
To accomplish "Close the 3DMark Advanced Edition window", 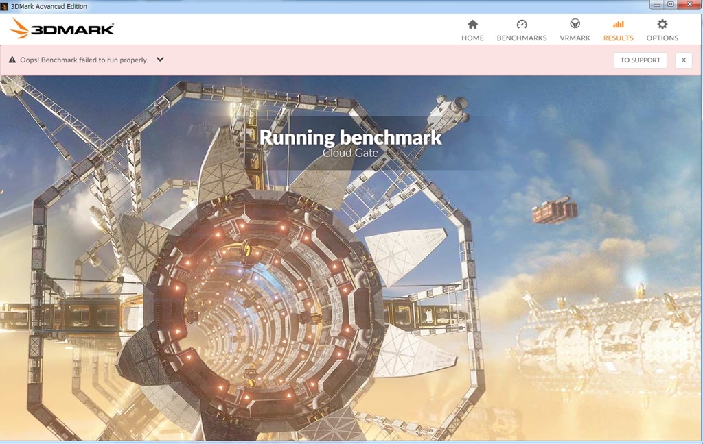I will (x=689, y=5).
